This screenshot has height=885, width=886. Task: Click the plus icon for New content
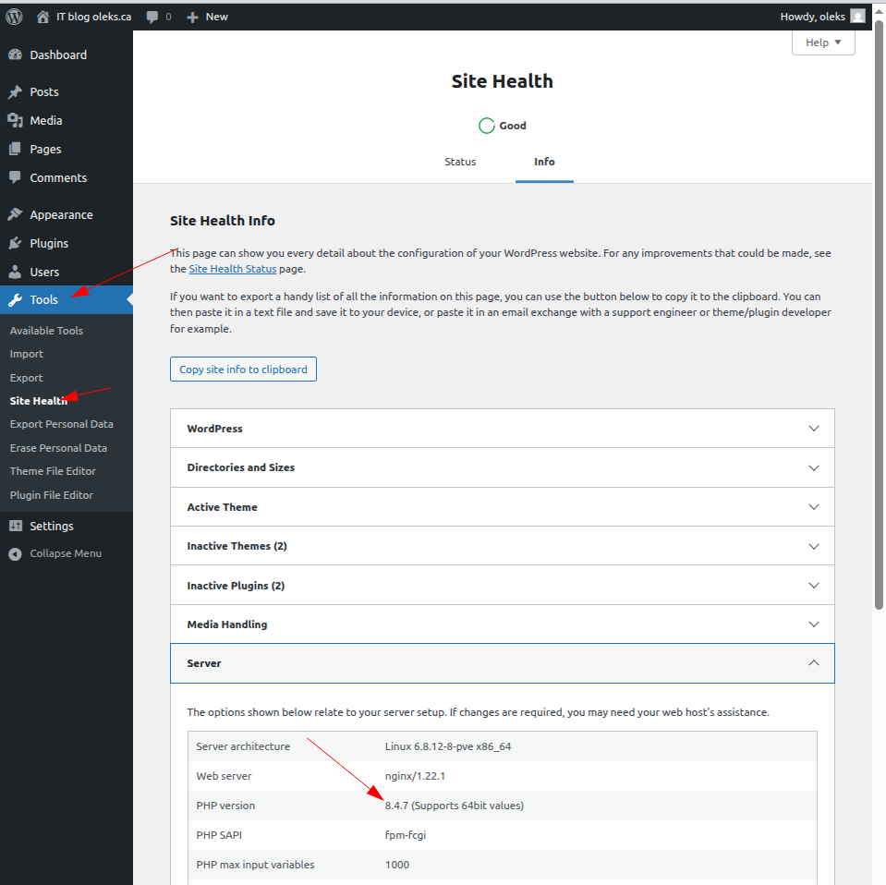(192, 17)
